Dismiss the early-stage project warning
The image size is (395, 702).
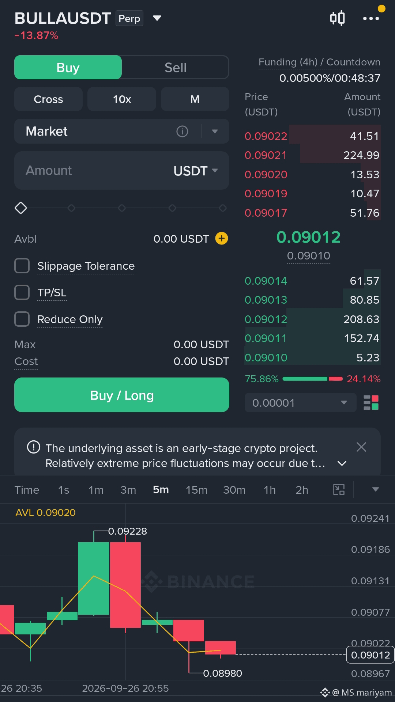click(361, 447)
